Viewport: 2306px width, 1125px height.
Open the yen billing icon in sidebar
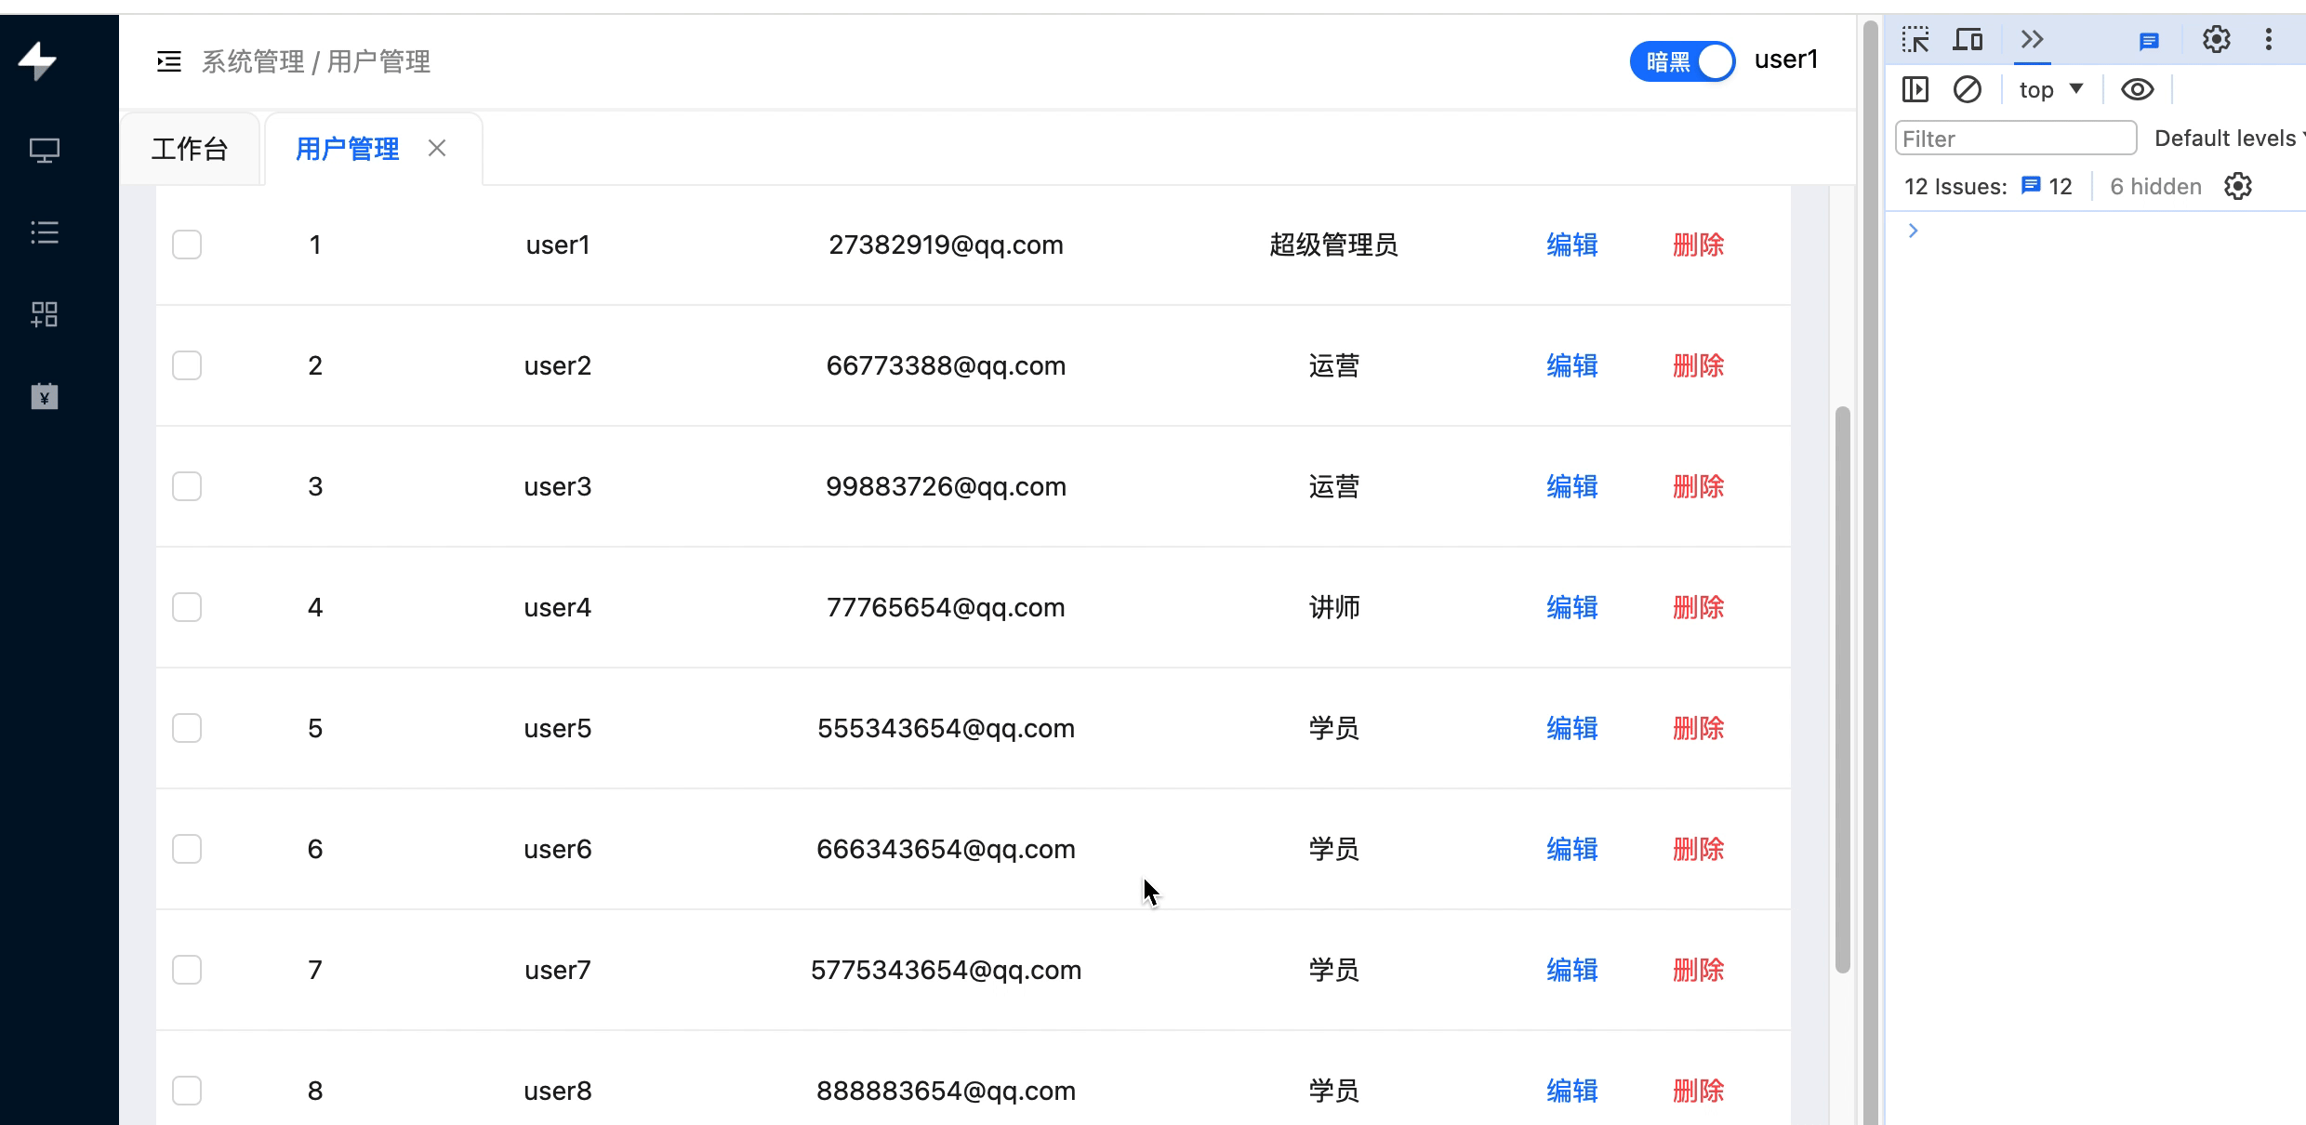pyautogui.click(x=45, y=395)
